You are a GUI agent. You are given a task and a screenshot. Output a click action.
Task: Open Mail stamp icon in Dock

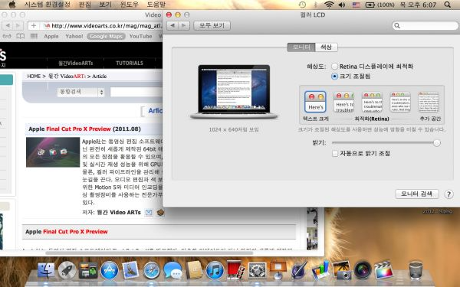[x=130, y=270]
